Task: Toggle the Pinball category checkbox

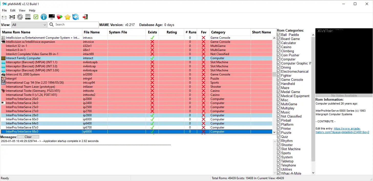Action: [x=279, y=120]
